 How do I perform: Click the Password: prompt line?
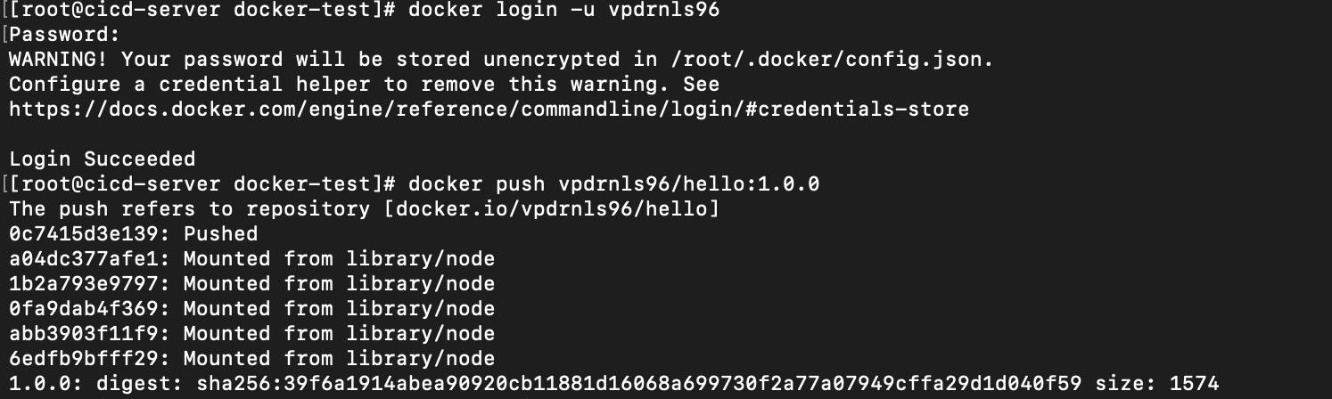pyautogui.click(x=64, y=36)
